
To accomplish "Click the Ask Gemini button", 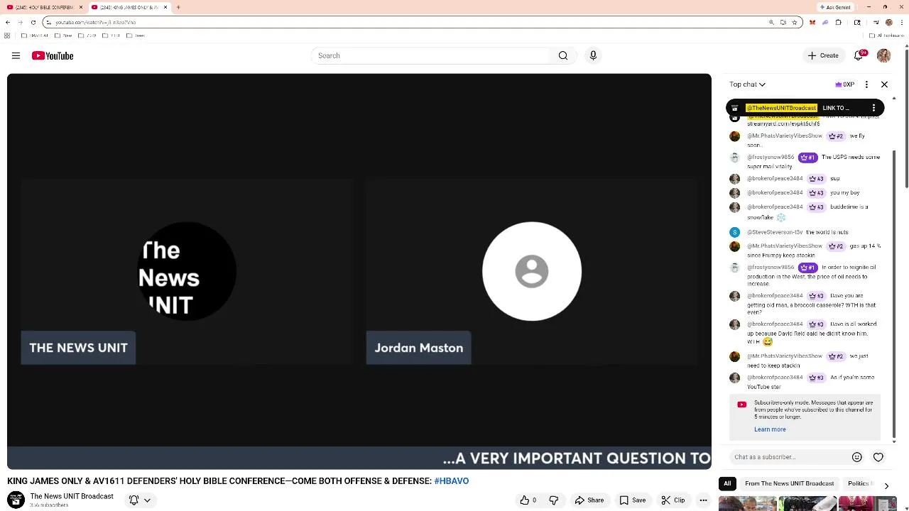I will [x=835, y=7].
